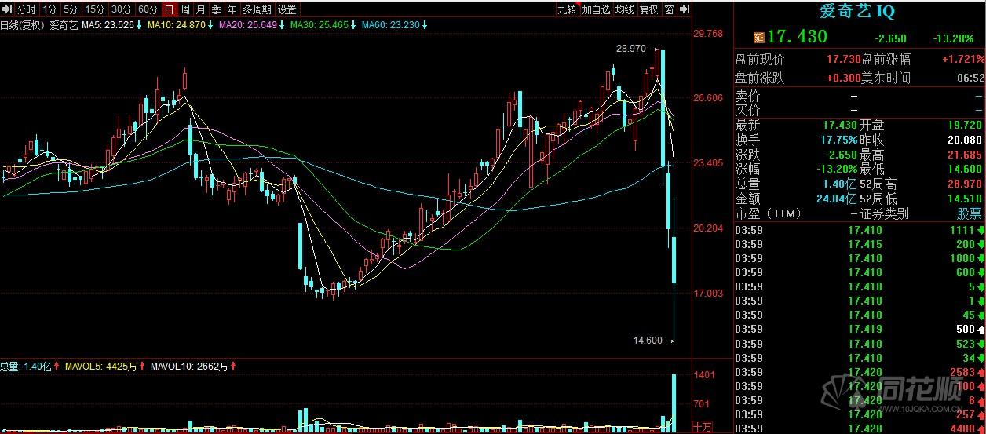Click MA30: 25.465 indicator label
Image resolution: width=986 pixels, height=434 pixels.
[320, 25]
